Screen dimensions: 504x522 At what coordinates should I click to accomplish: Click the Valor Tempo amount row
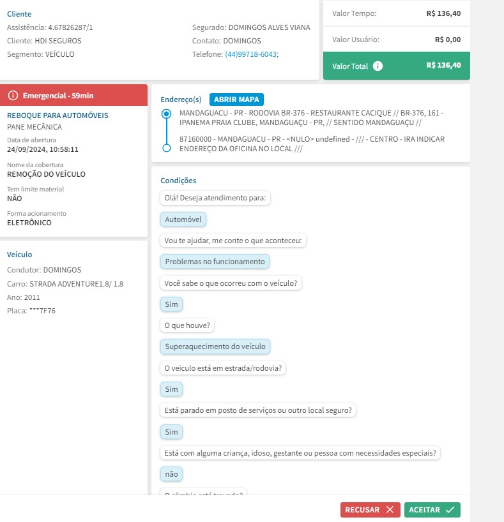[396, 13]
